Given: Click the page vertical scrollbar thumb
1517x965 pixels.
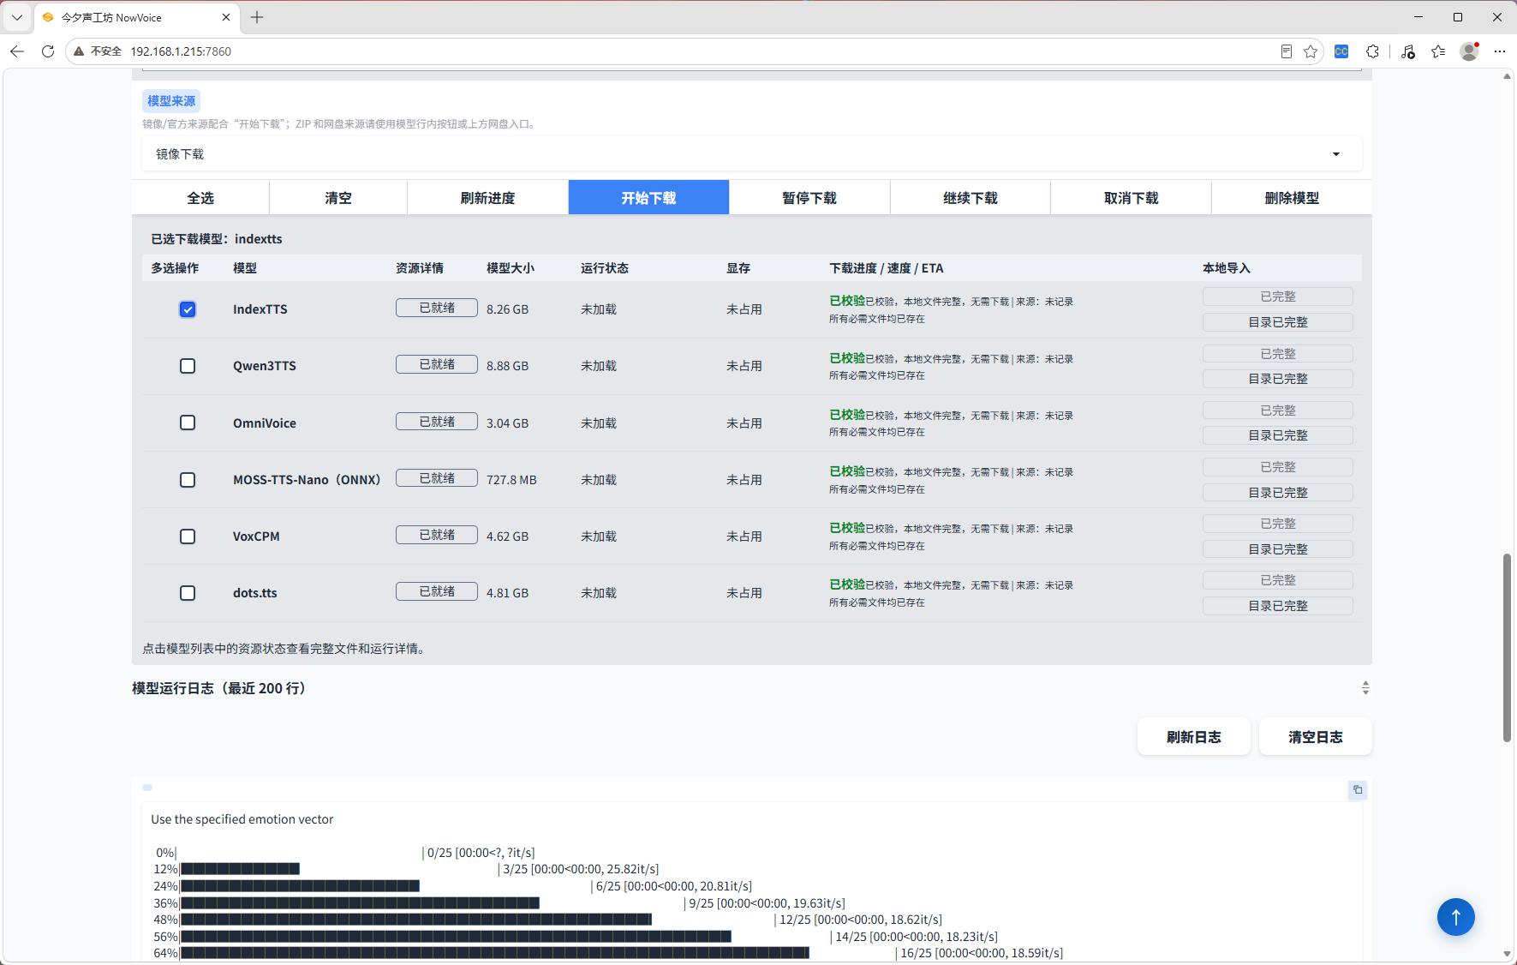Looking at the screenshot, I should tap(1507, 648).
